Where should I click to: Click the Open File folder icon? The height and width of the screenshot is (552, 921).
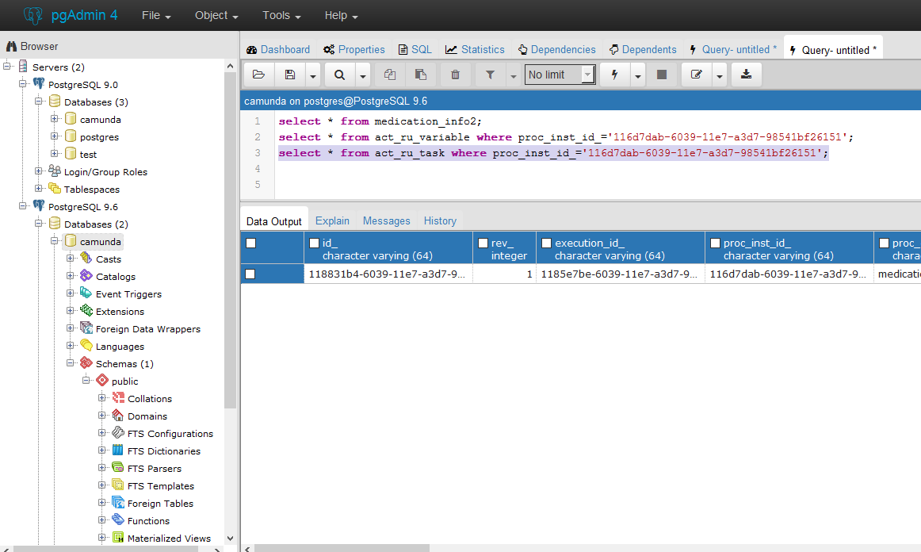(258, 75)
